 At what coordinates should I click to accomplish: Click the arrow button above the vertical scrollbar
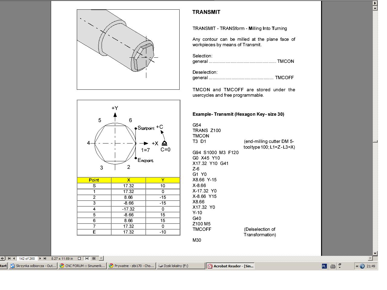click(x=375, y=3)
